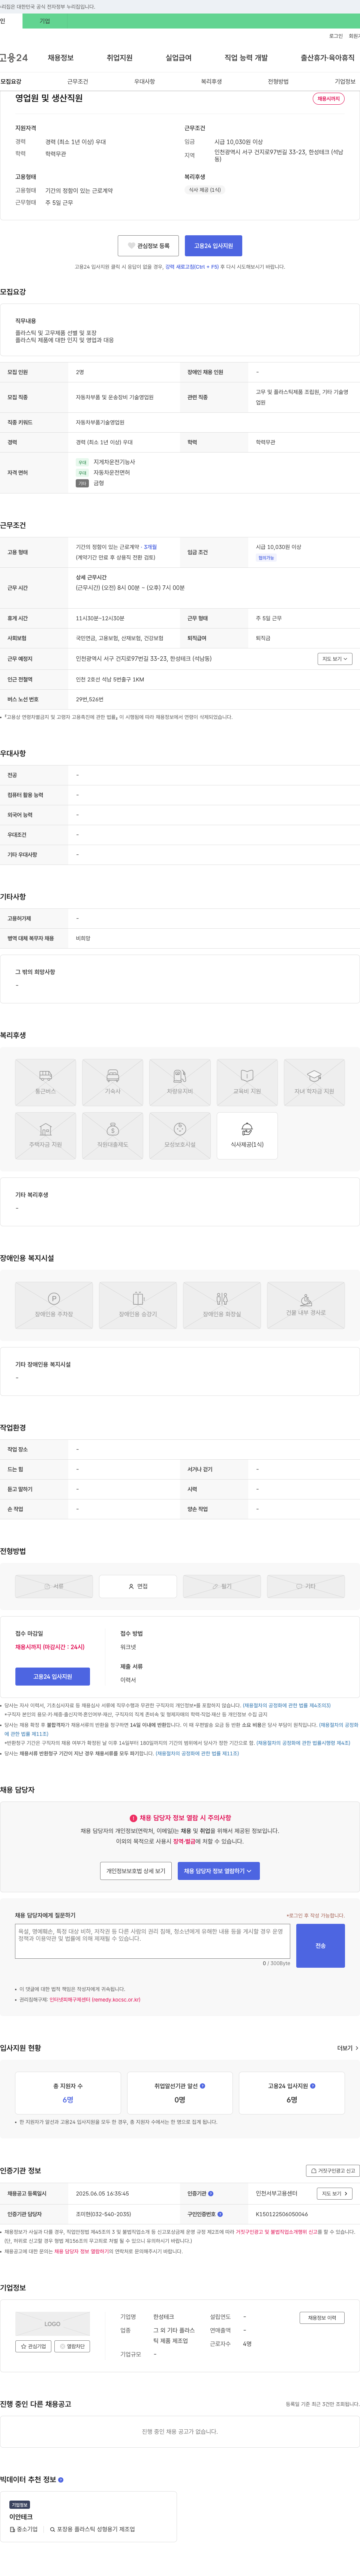
Task: Click the company LOGO placeholder image
Action: coord(52,2323)
